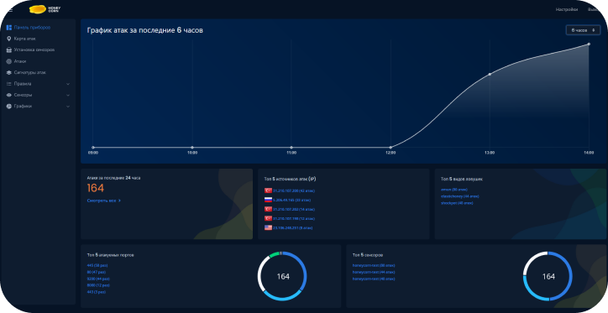Image resolution: width=608 pixels, height=313 pixels.
Task: Click the 13:00 data point on the graph
Action: tap(490, 74)
